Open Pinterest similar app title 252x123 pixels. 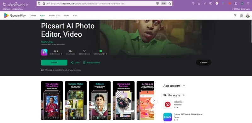178,102
